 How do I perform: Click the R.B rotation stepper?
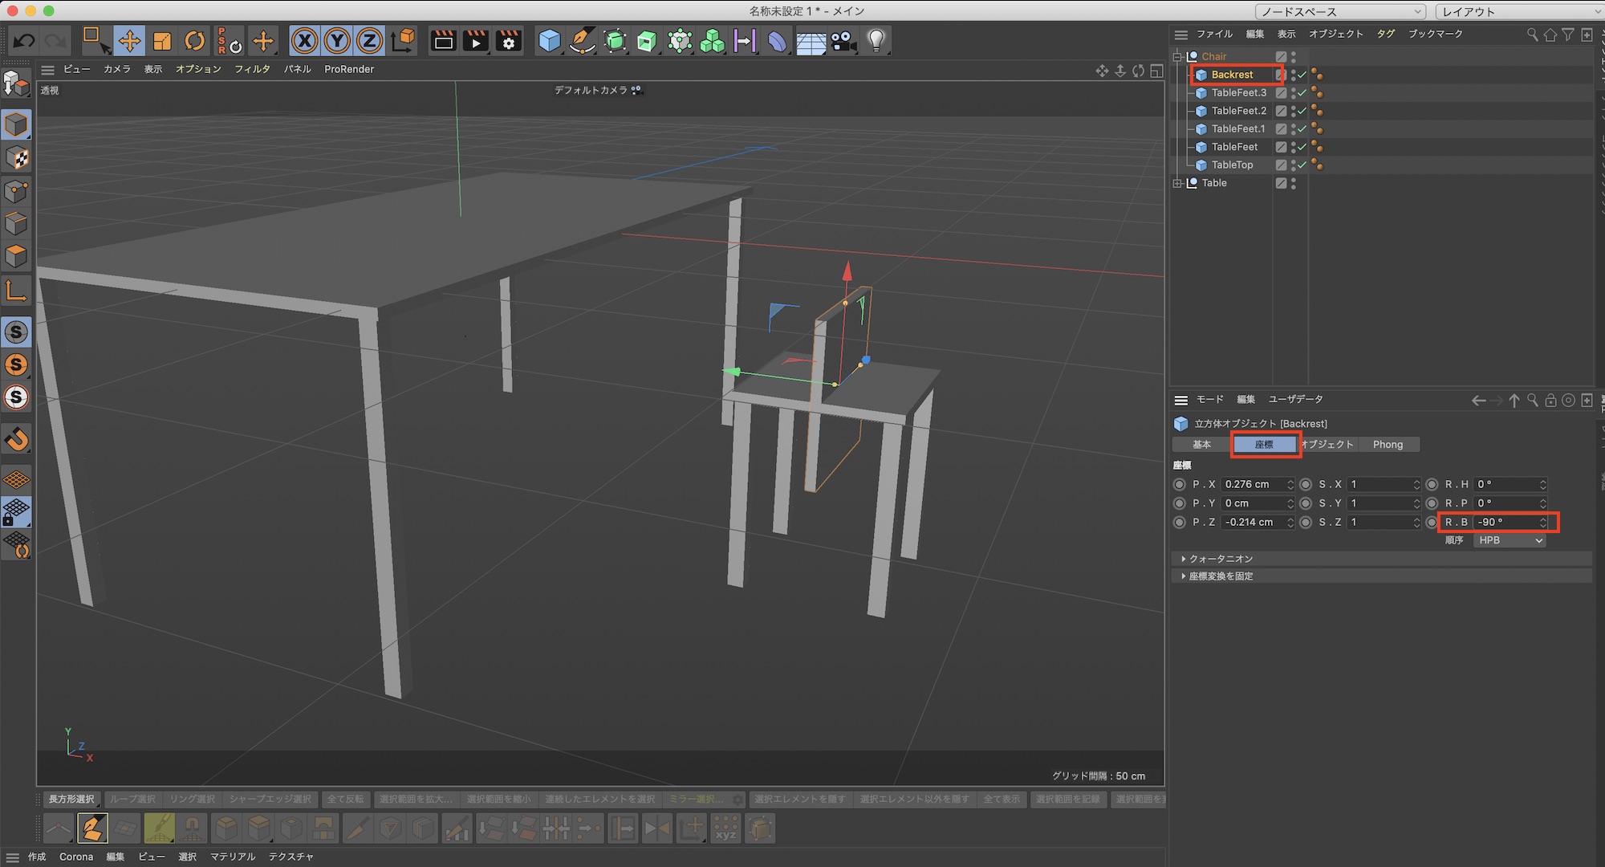point(1542,522)
